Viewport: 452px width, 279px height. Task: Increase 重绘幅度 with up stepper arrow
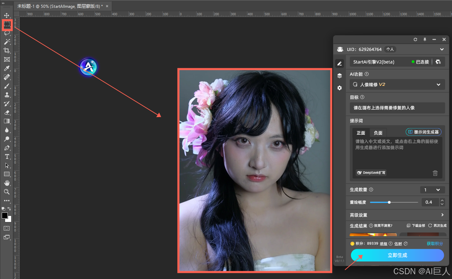pos(442,200)
